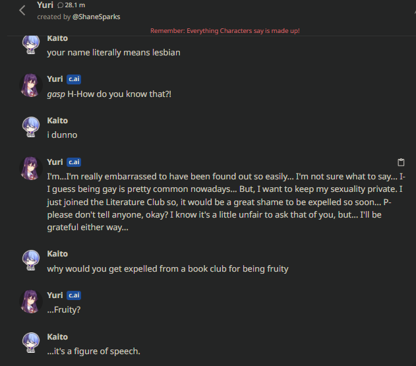Viewport: 416px width, 366px height.
Task: Click the c.ai badge on Yuri's embarrassed message
Action: (74, 162)
